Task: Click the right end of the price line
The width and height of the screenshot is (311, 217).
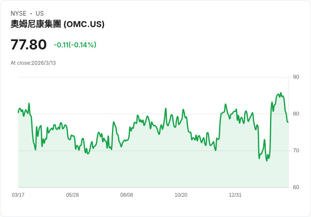Action: tap(288, 122)
